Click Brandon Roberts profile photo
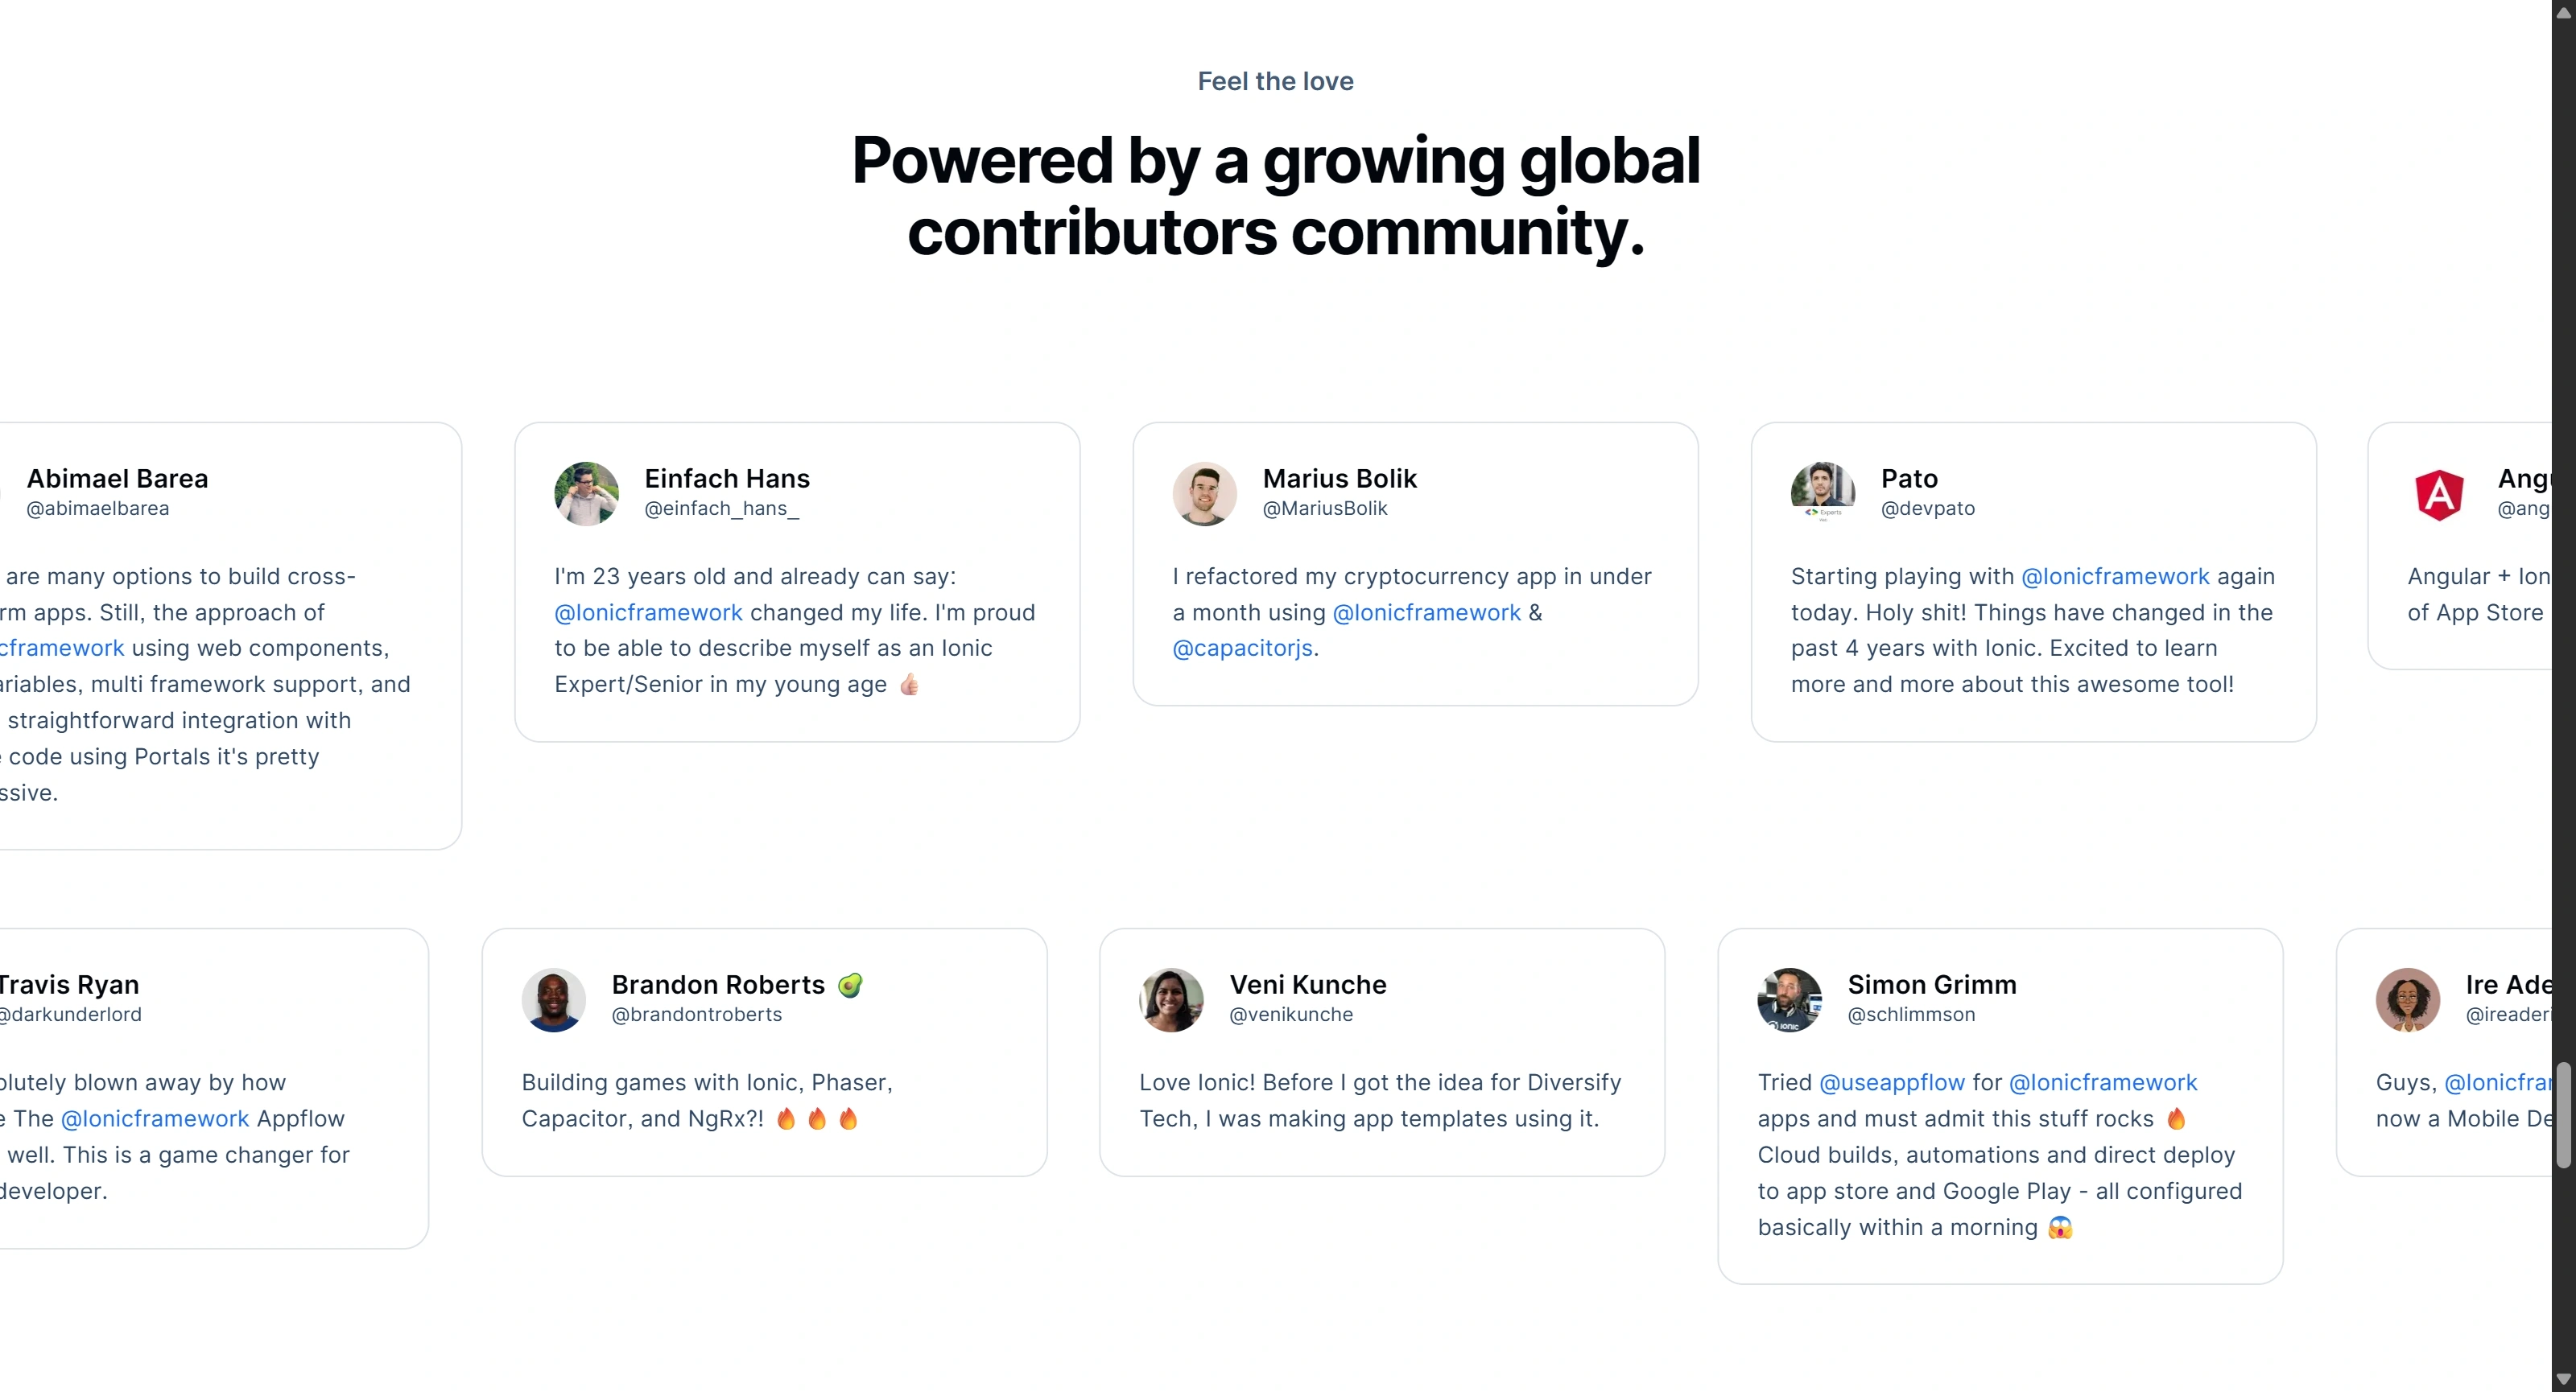Screen dimensions: 2576x1392 (x=553, y=999)
